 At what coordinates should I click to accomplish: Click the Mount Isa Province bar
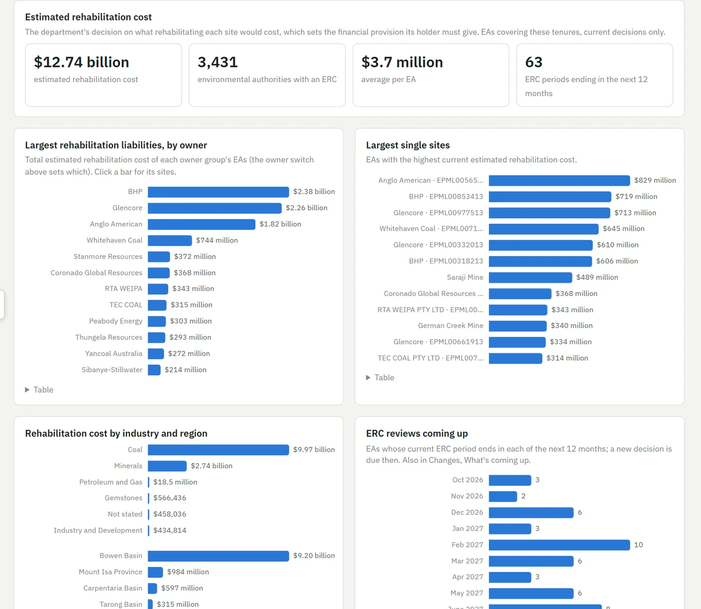click(x=155, y=572)
